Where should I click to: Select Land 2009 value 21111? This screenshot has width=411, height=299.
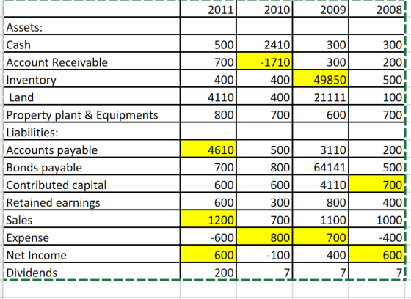321,96
